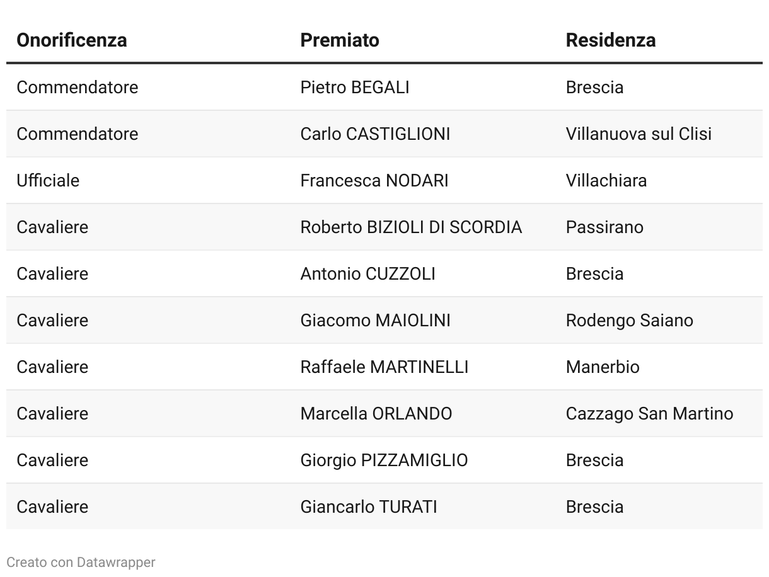
Task: Select the Carlo CASTIGLIONI name cell
Action: [x=375, y=134]
